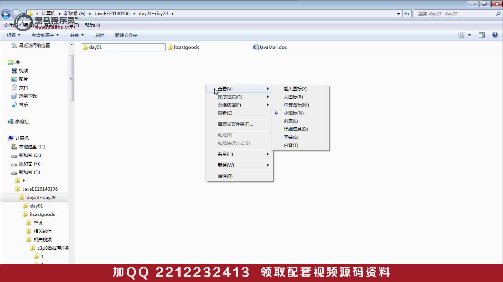Expand the 排序方式(O) submenu

230,97
